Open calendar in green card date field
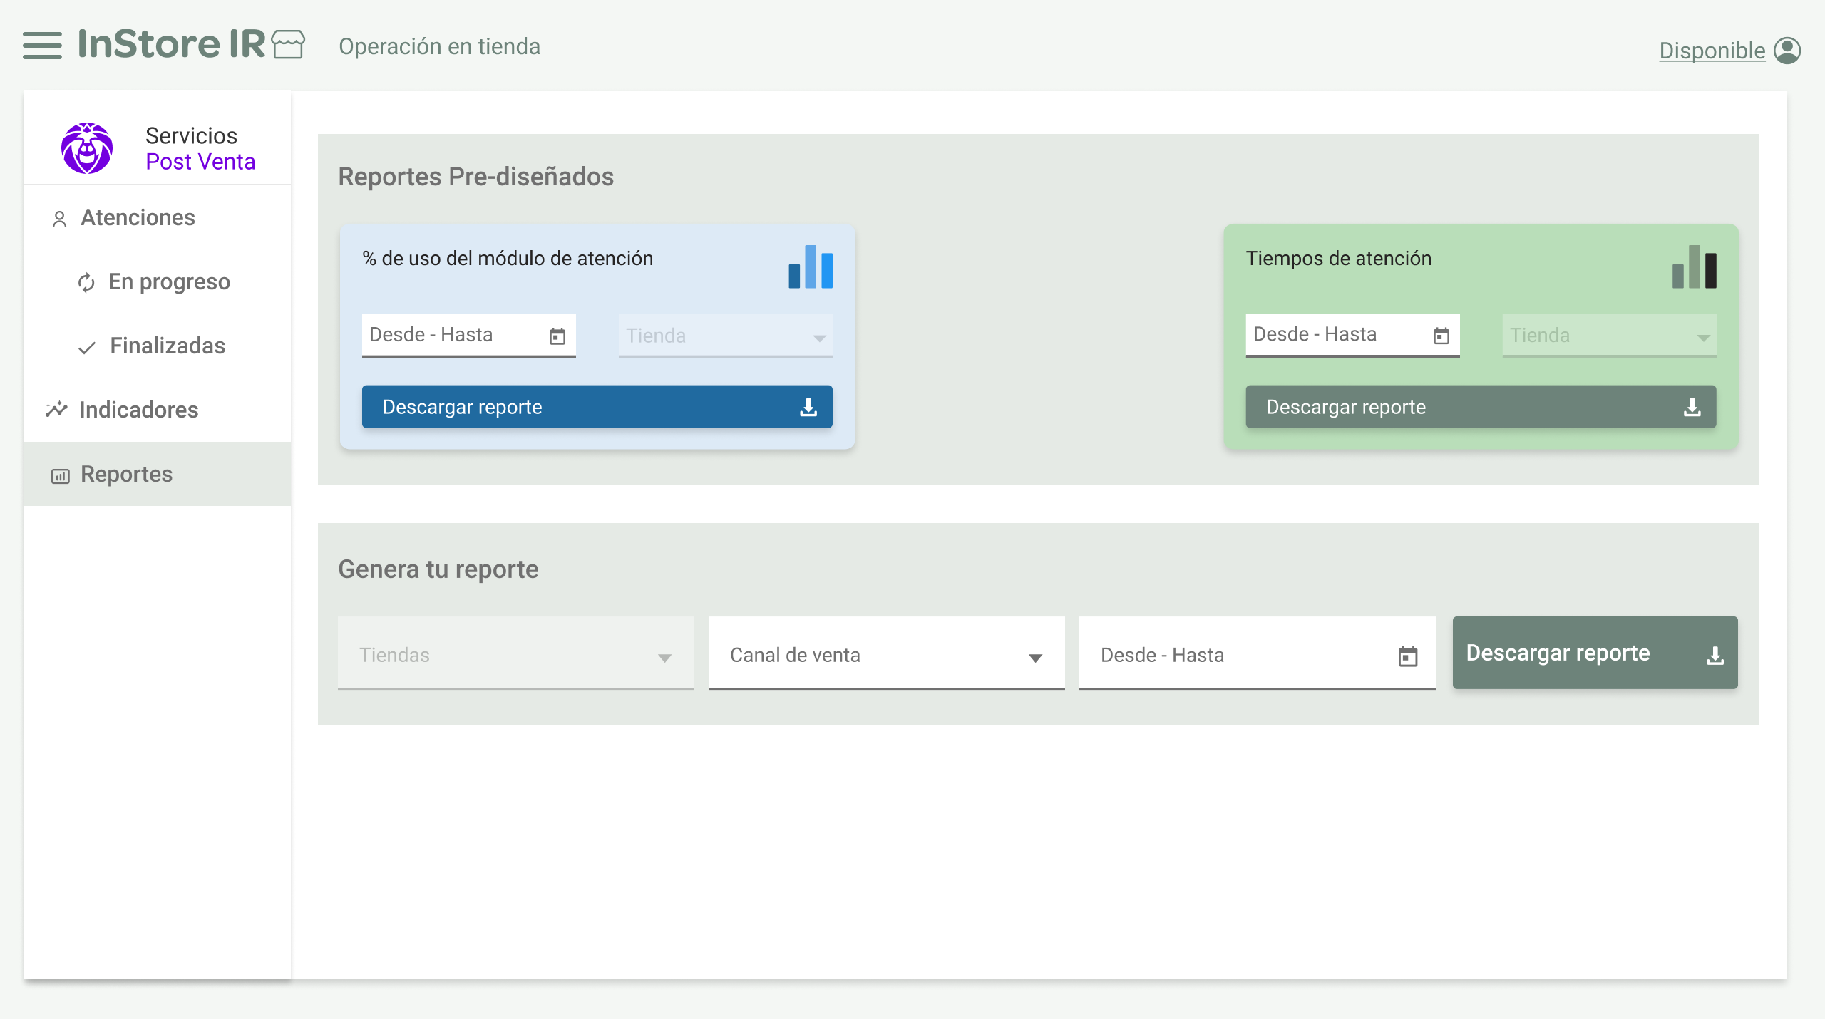1825x1019 pixels. point(1441,336)
